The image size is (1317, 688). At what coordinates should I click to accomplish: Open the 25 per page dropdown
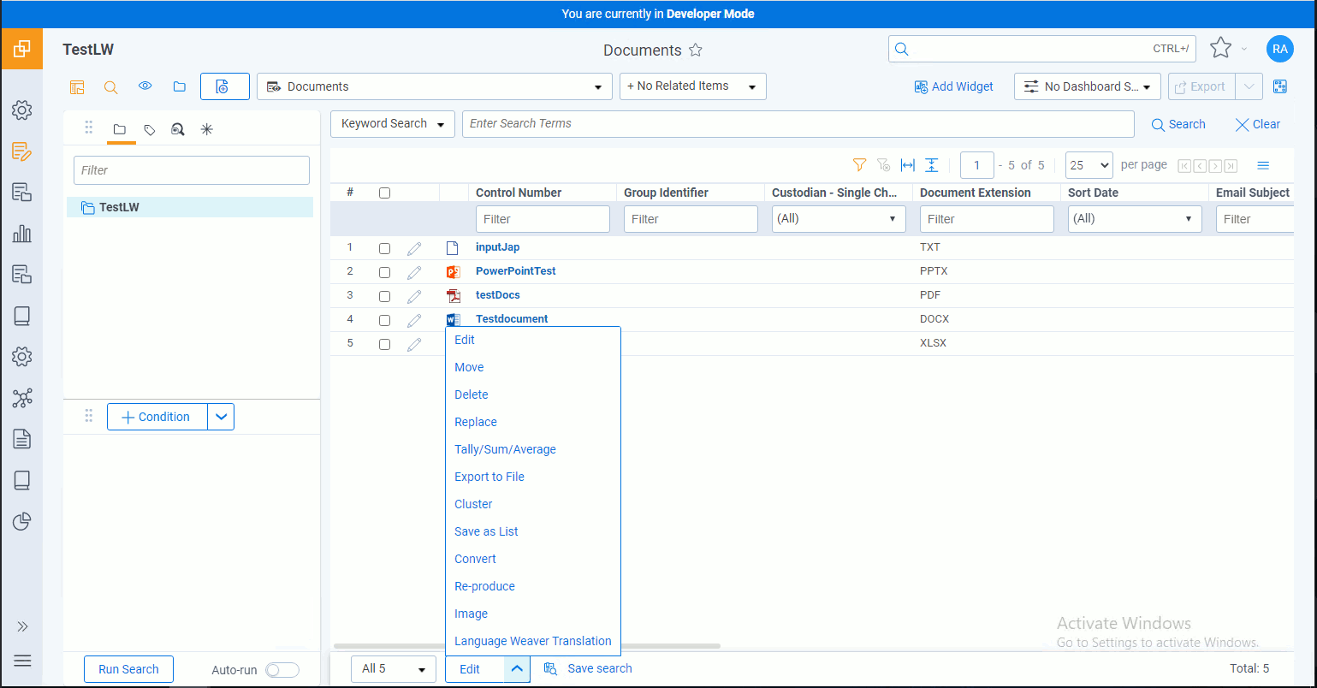click(1089, 165)
